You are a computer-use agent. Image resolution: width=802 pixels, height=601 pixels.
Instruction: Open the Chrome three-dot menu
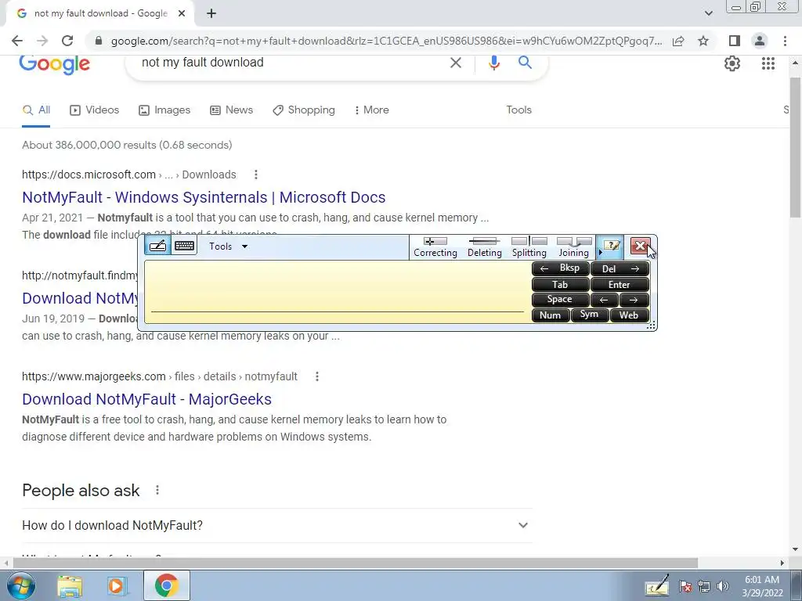(x=785, y=41)
